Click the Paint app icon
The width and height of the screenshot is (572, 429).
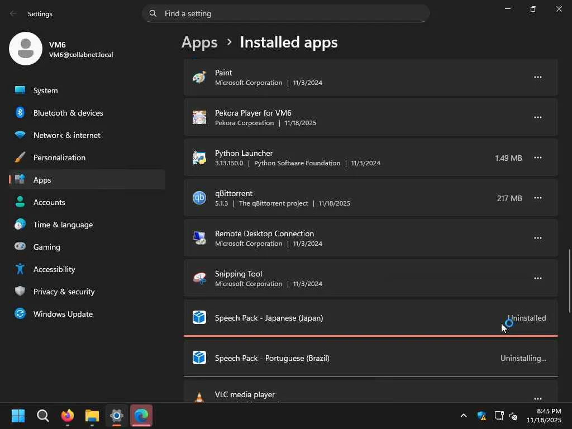coord(199,77)
